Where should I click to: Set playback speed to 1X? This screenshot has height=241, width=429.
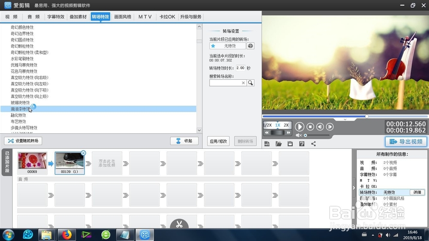(x=278, y=125)
